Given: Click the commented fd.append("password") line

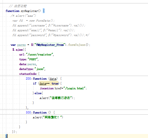Looking at the screenshot, I should (51, 35).
